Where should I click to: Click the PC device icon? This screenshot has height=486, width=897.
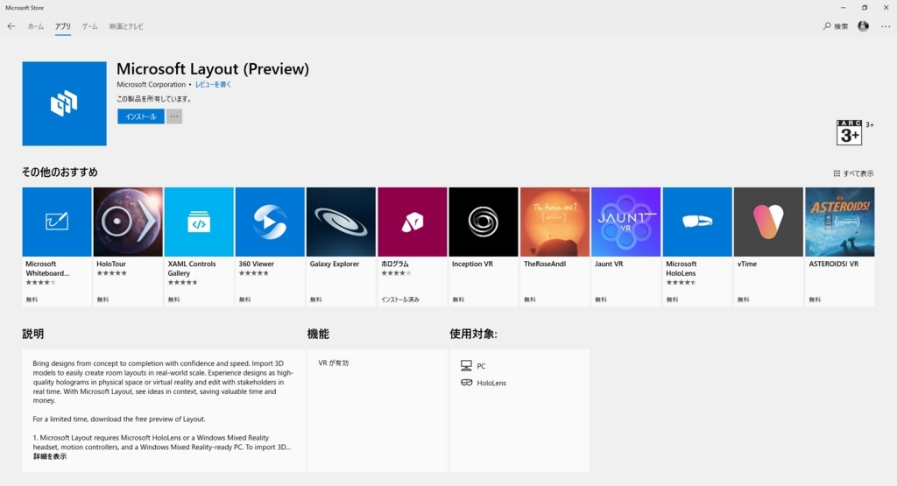(x=466, y=366)
